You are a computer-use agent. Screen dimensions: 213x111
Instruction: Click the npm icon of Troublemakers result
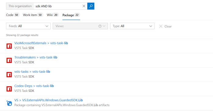coord(9,60)
